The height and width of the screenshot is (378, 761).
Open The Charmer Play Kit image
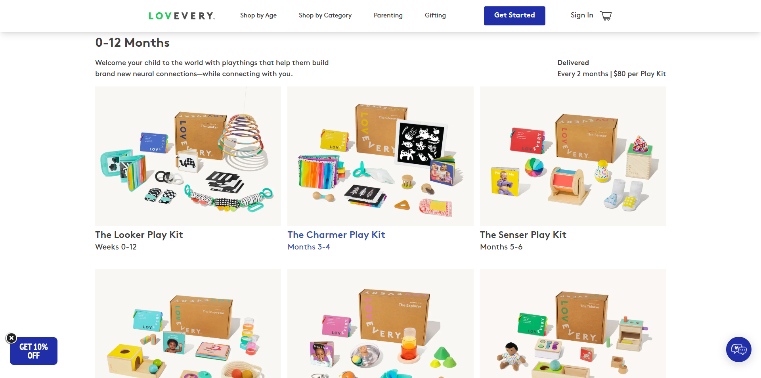pos(380,156)
